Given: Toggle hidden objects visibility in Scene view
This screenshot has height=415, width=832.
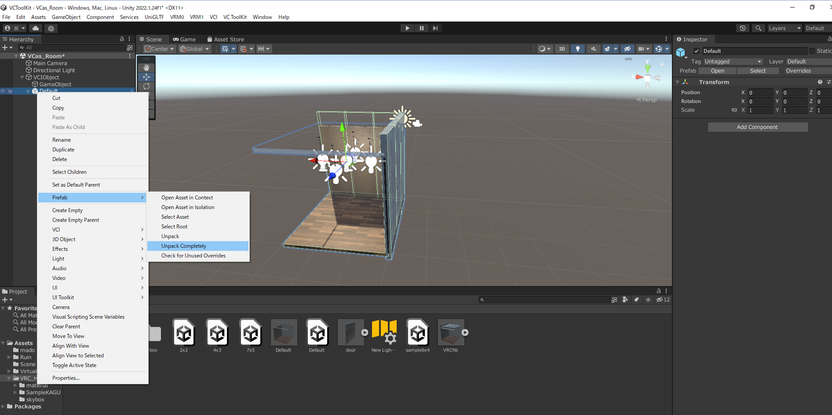Looking at the screenshot, I should tap(628, 49).
